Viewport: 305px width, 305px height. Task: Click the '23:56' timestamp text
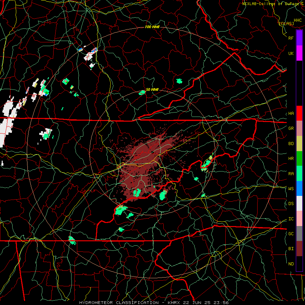pos(221,303)
